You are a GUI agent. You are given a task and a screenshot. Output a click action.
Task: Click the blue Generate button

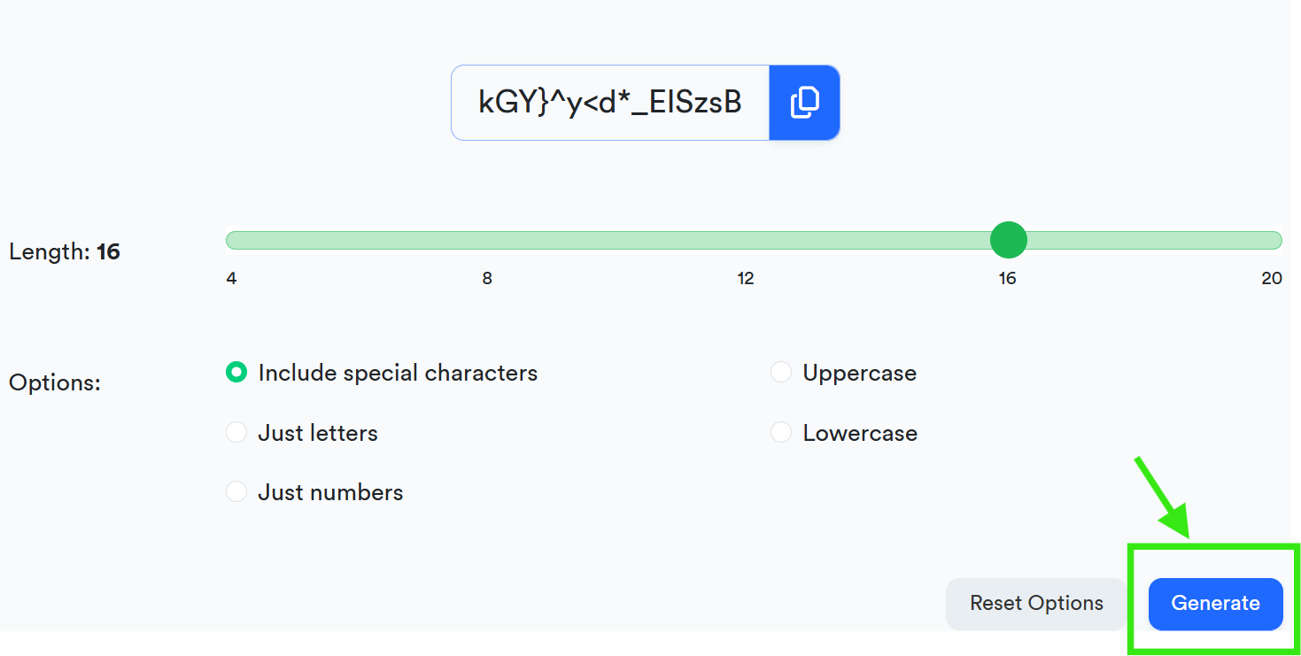tap(1216, 604)
